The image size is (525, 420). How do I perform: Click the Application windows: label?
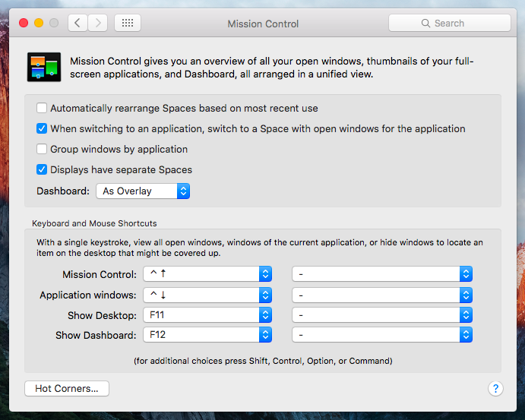pos(88,295)
